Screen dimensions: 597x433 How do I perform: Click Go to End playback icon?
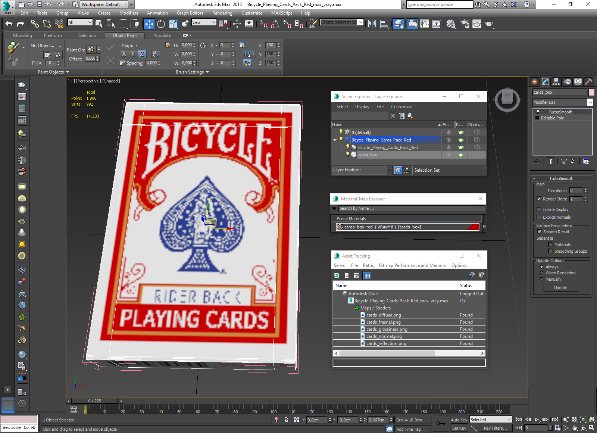point(555,420)
